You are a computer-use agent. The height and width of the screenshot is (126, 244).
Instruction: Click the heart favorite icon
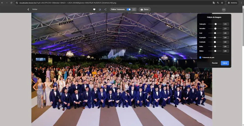pos(94,9)
